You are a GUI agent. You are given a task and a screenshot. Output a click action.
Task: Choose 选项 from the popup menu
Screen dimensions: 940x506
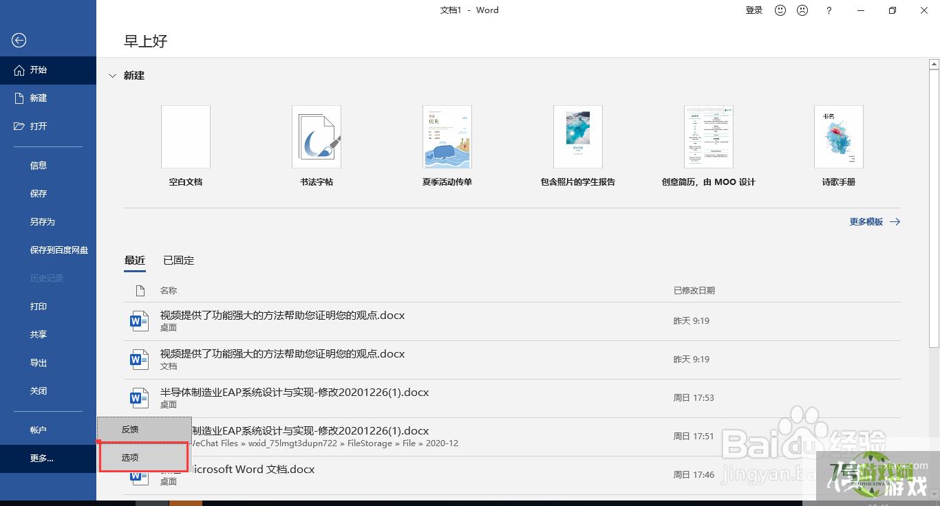(x=144, y=457)
